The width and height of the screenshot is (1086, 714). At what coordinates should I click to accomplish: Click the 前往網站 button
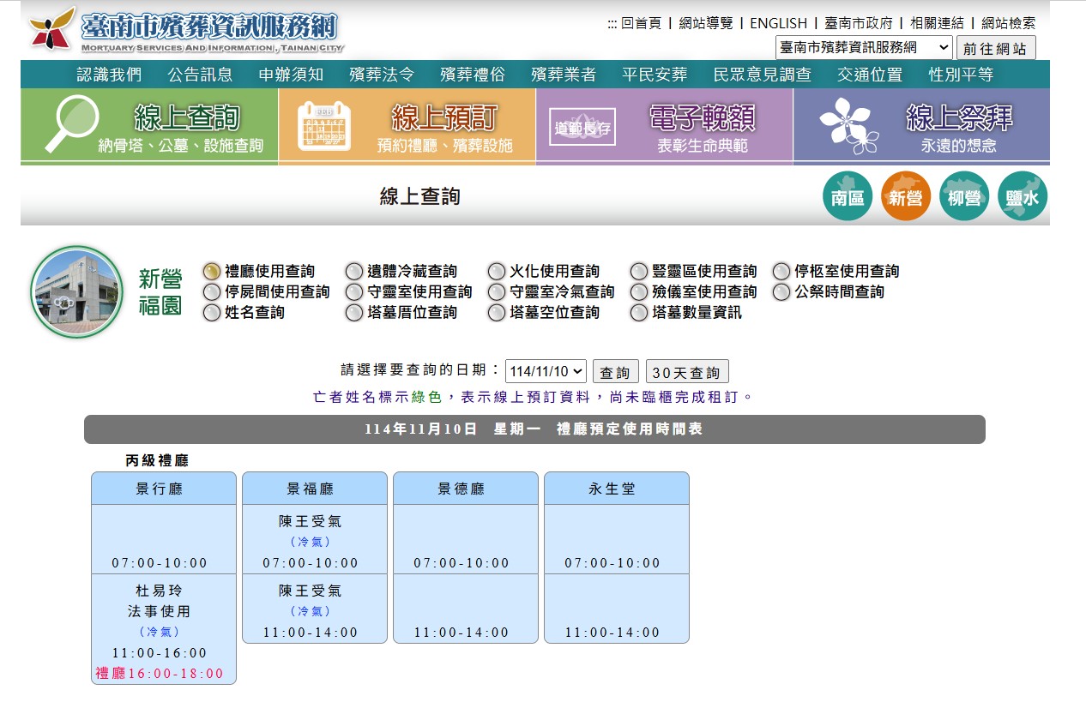coord(996,49)
